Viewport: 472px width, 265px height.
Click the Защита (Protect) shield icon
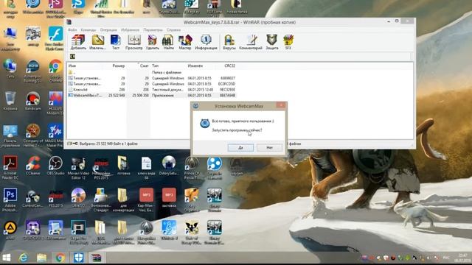(x=272, y=42)
